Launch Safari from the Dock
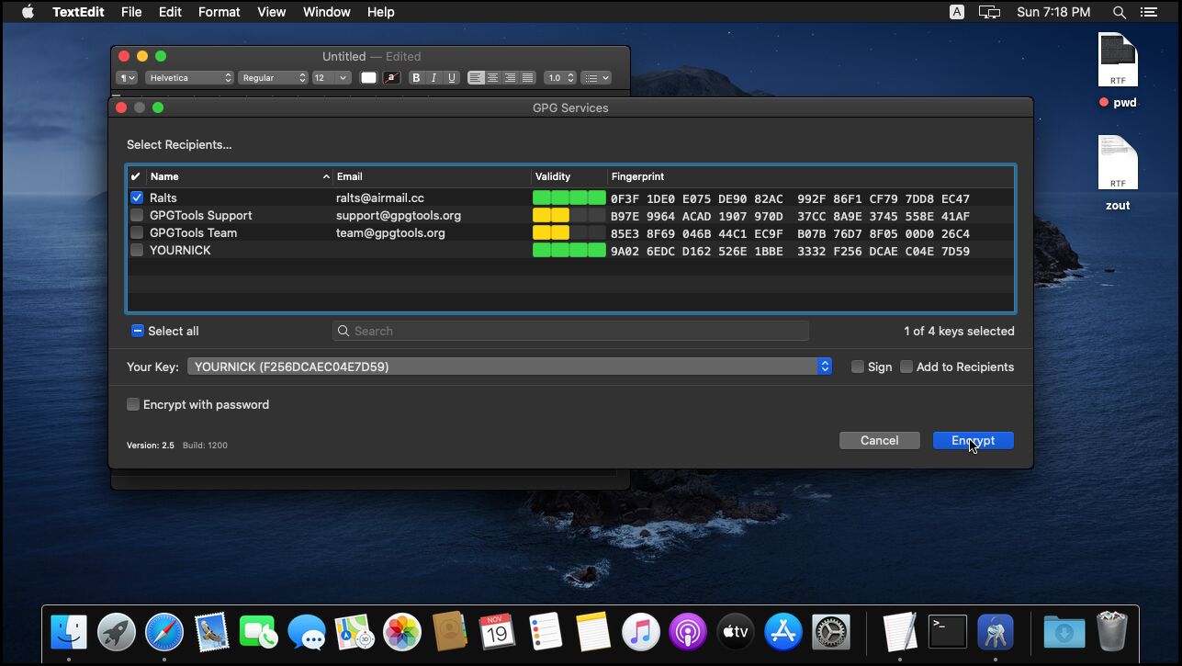 (164, 632)
